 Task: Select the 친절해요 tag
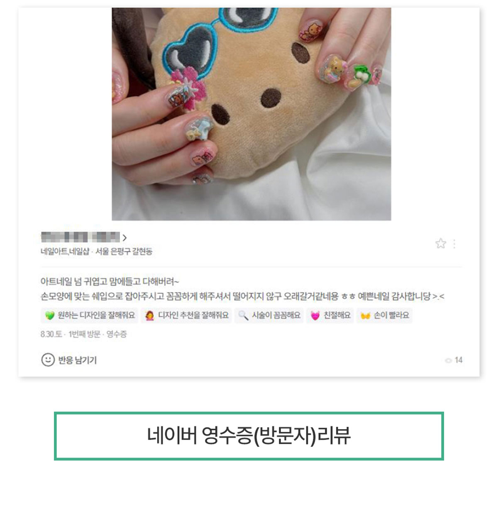click(330, 315)
